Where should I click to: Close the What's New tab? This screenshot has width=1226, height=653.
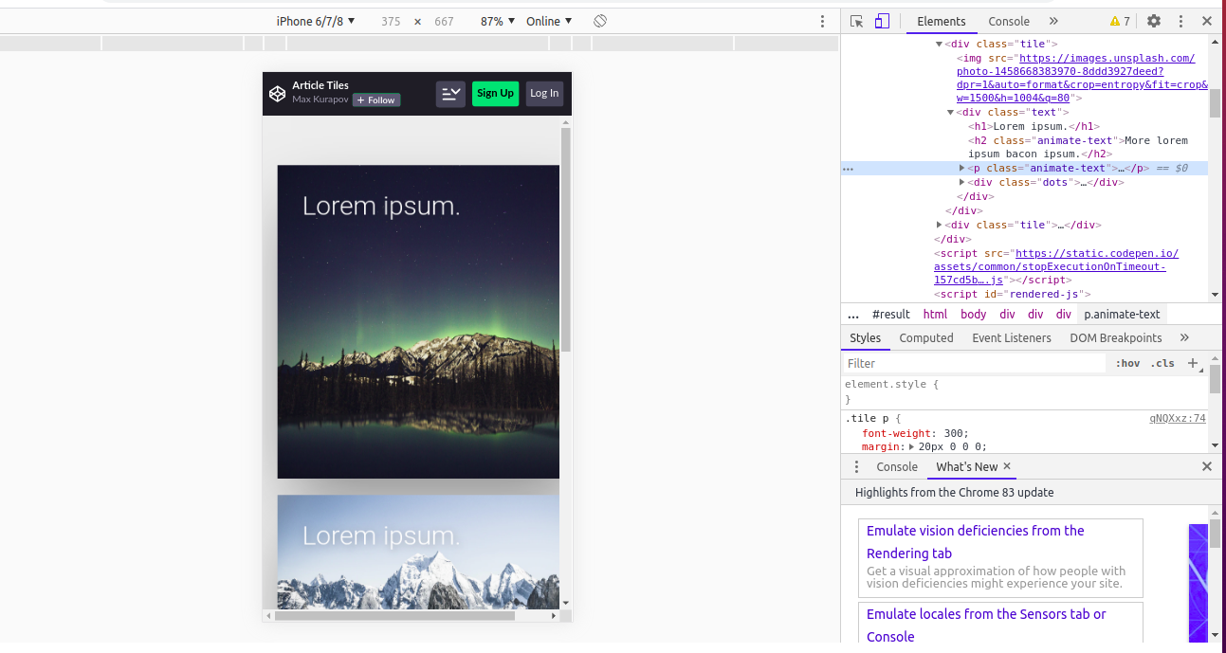(1007, 466)
